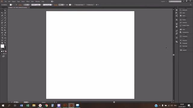The width and height of the screenshot is (193, 108).
Task: Select the Selection tool arrow
Action: (2, 10)
